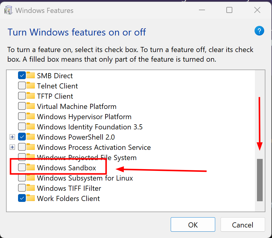Uncheck the SMB Direct checkbox
This screenshot has height=238, width=272.
click(22, 76)
